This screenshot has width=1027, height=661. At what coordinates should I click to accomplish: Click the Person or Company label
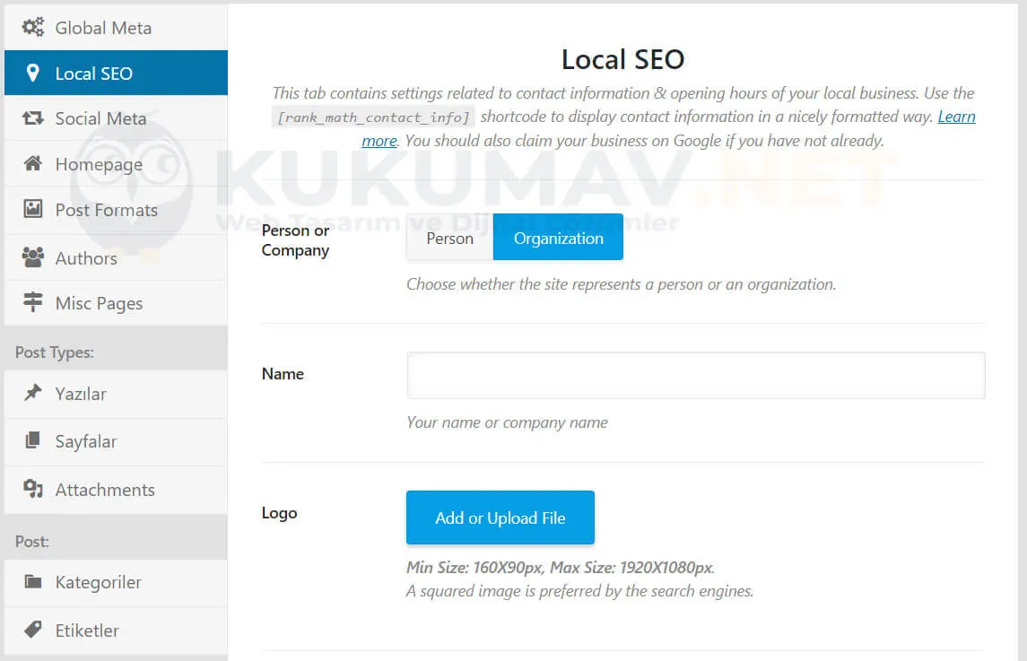[x=295, y=239]
